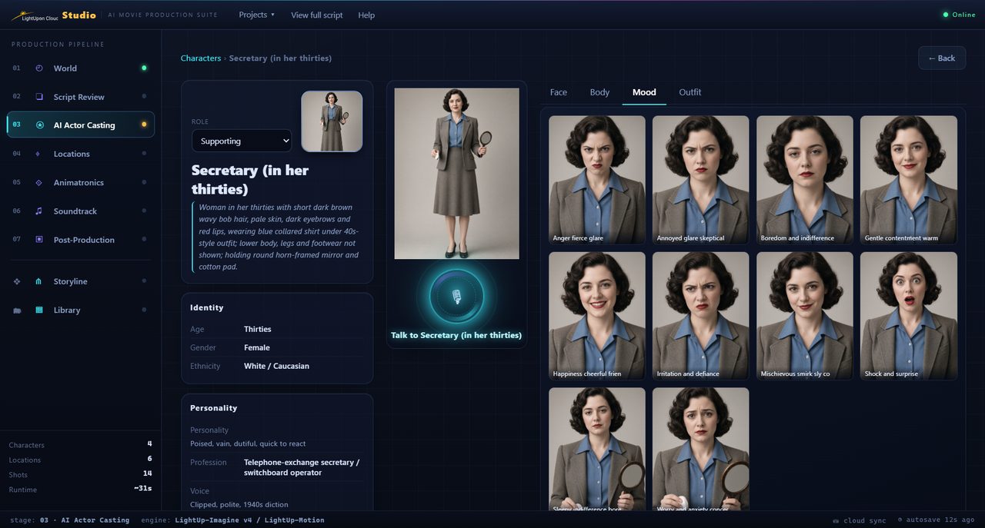Click Talk to Secretary label
Screen dimensions: 985x528
(x=456, y=335)
